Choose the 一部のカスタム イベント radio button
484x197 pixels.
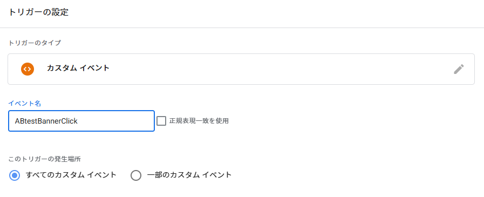(x=136, y=175)
